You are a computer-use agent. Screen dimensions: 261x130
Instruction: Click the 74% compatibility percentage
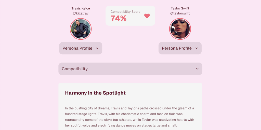119,18
